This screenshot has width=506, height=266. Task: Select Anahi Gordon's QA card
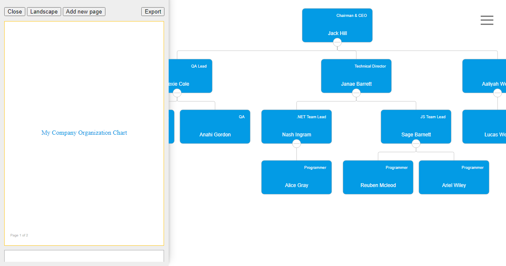(x=215, y=127)
